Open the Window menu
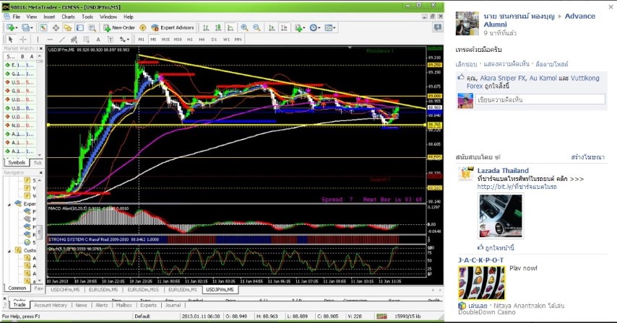This screenshot has width=617, height=323. point(108,17)
